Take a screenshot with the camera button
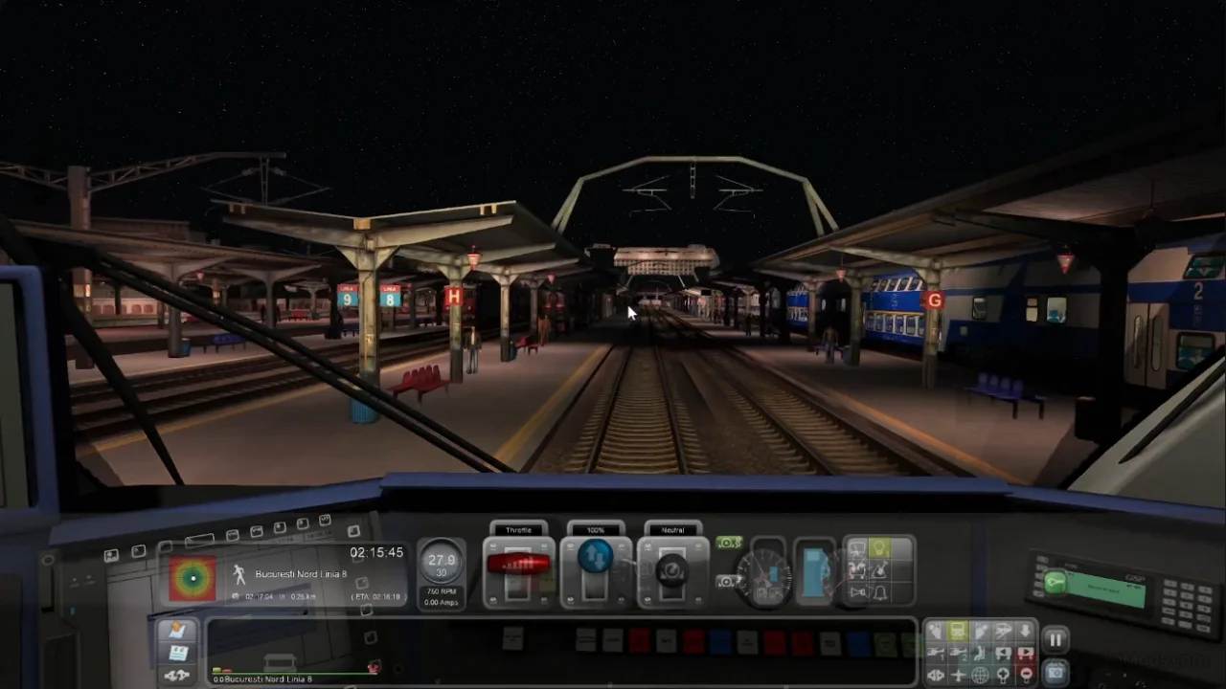The width and height of the screenshot is (1226, 689). (1055, 673)
